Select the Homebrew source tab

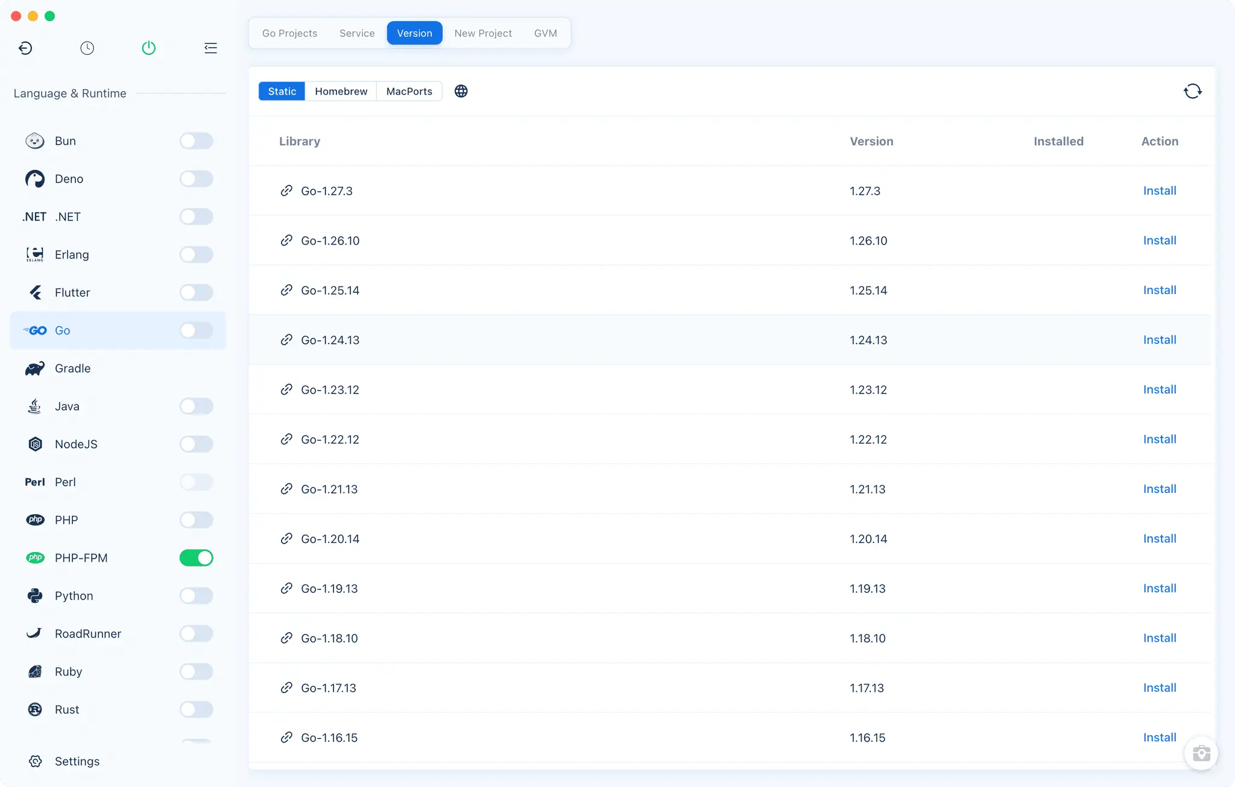(341, 91)
